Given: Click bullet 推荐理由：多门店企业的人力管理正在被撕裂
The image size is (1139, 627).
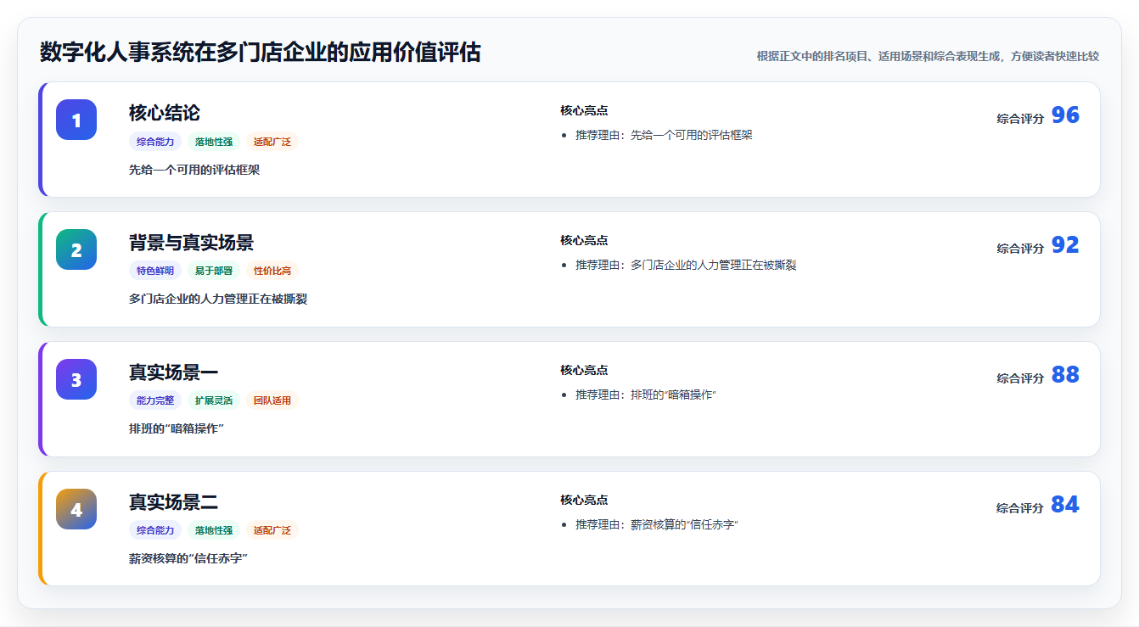Looking at the screenshot, I should pyautogui.click(x=686, y=265).
